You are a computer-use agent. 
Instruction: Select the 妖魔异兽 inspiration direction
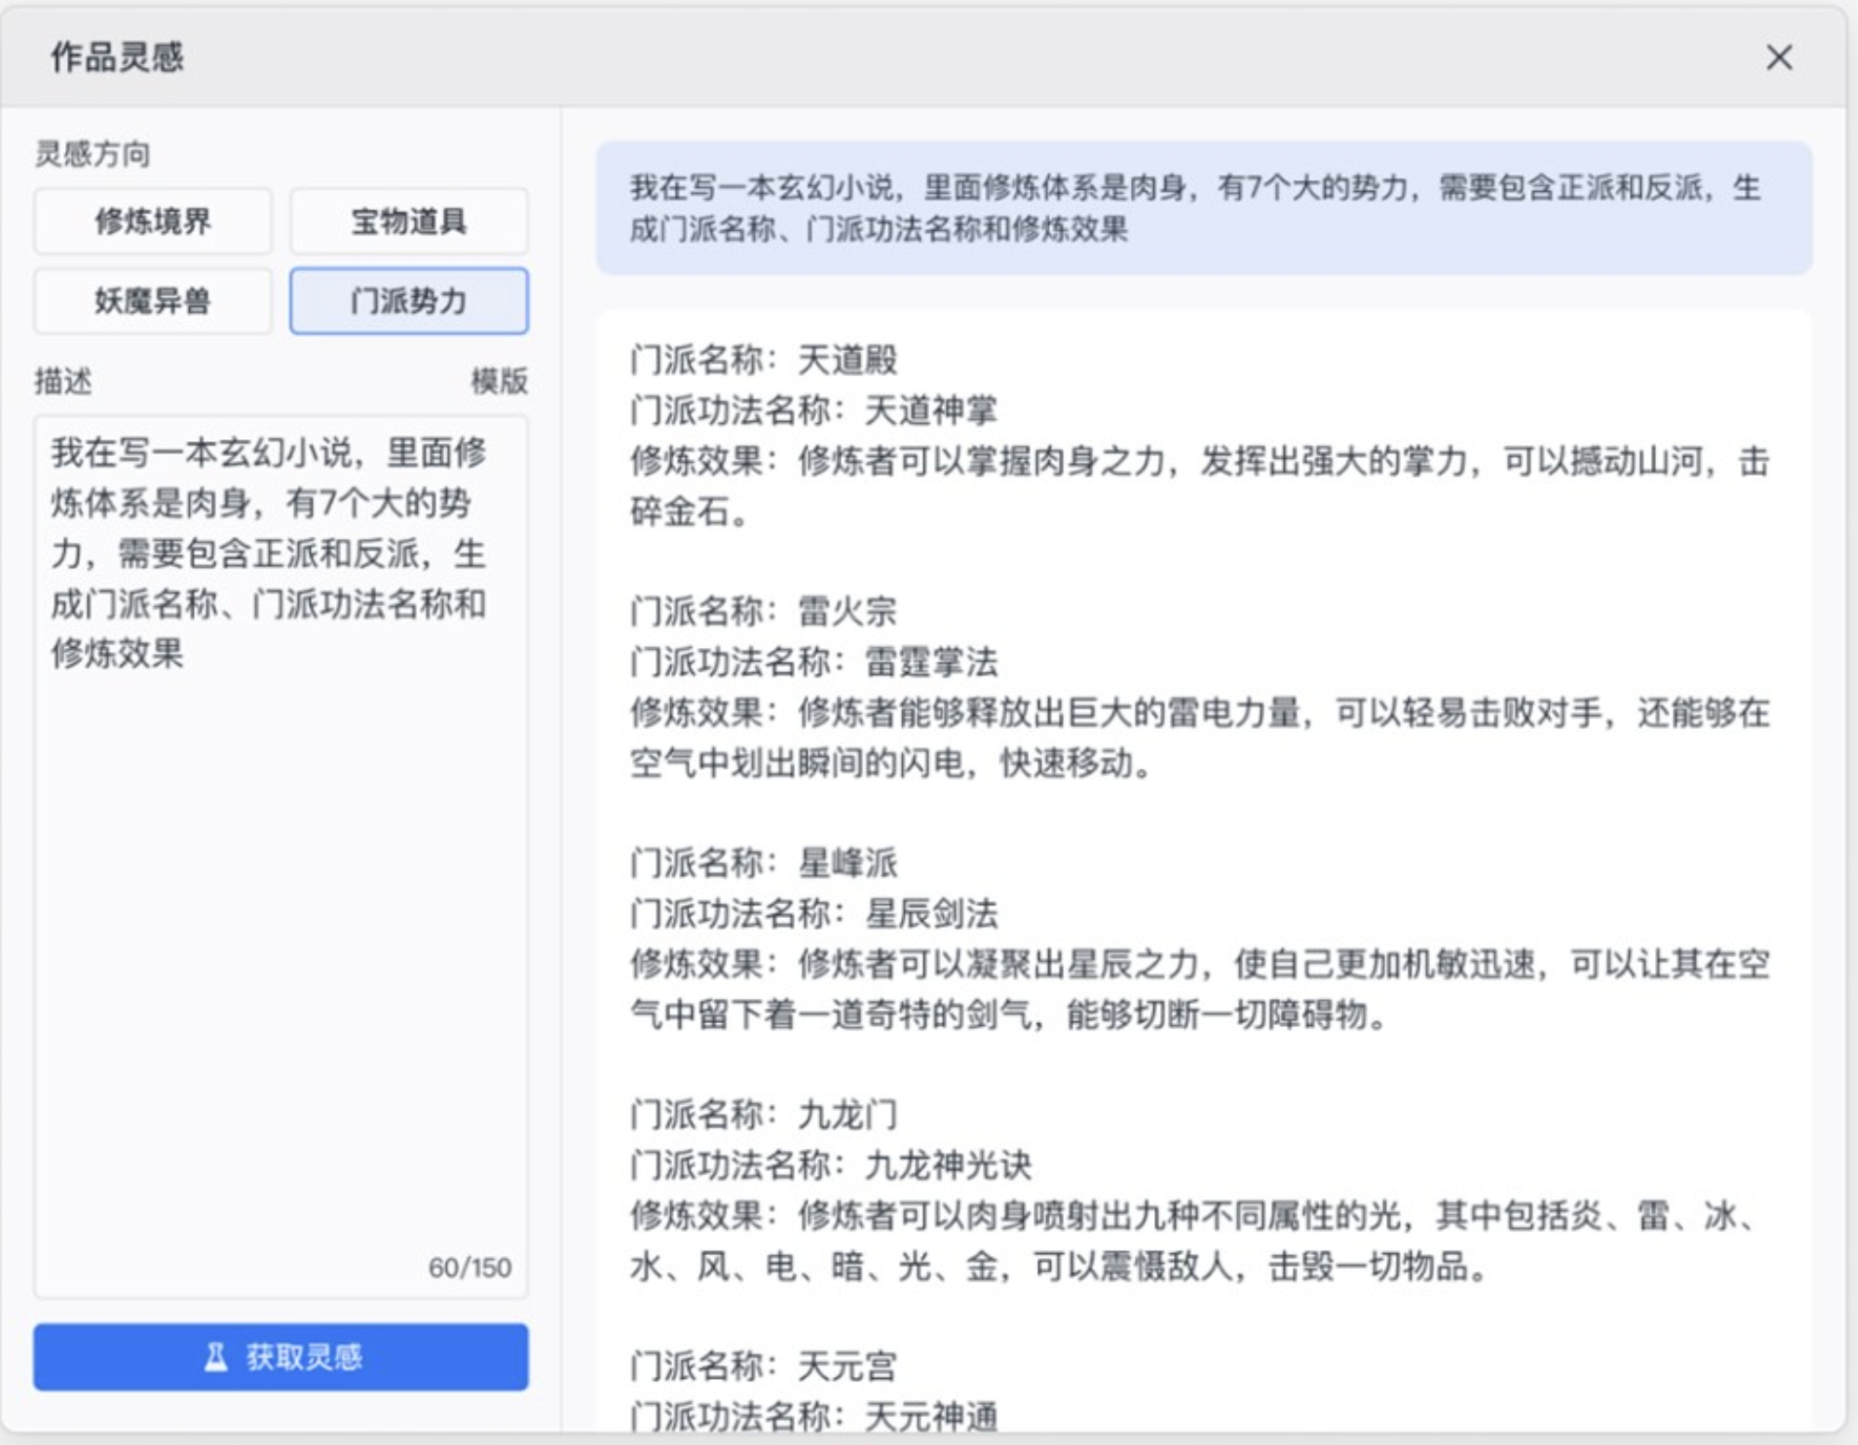(153, 301)
